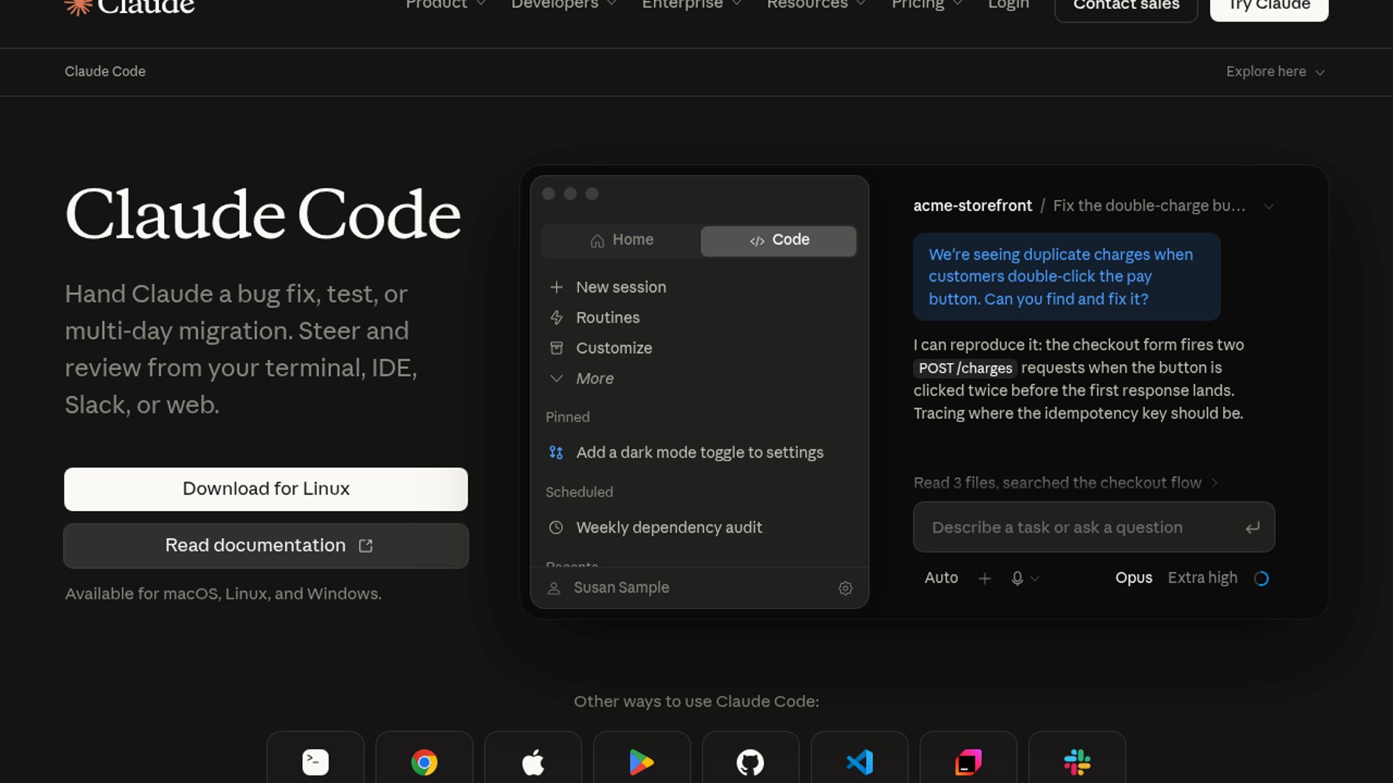The height and width of the screenshot is (783, 1393).
Task: Open the pinned dark mode toggle session
Action: coord(699,452)
